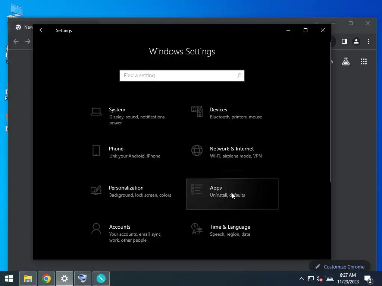
Task: Close the Settings window
Action: tap(323, 30)
